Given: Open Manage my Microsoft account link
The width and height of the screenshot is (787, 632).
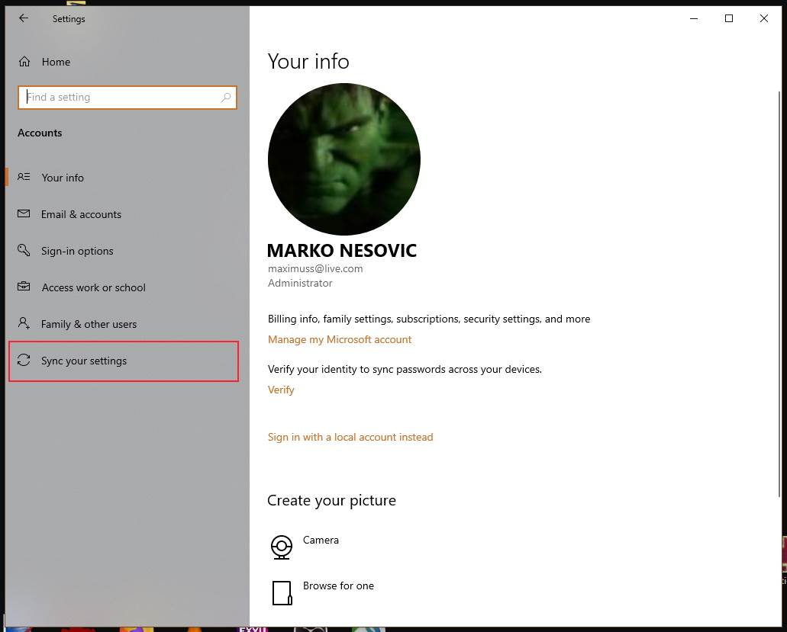Looking at the screenshot, I should pyautogui.click(x=340, y=339).
